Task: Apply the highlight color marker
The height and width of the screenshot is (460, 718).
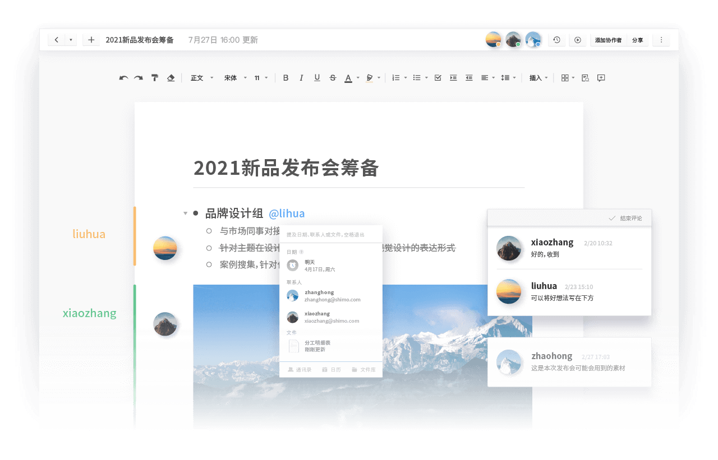Action: point(369,78)
